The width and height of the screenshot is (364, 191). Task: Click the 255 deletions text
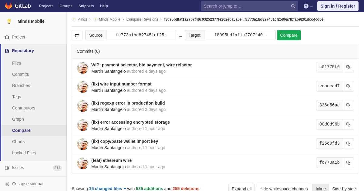pyautogui.click(x=186, y=189)
